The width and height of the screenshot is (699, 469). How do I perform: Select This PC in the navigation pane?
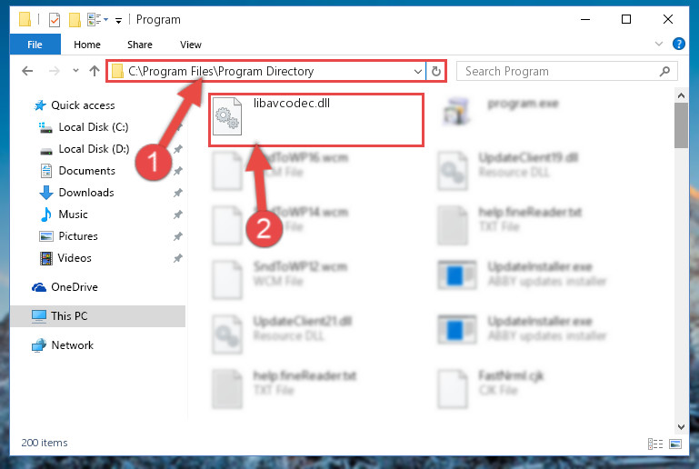click(97, 316)
